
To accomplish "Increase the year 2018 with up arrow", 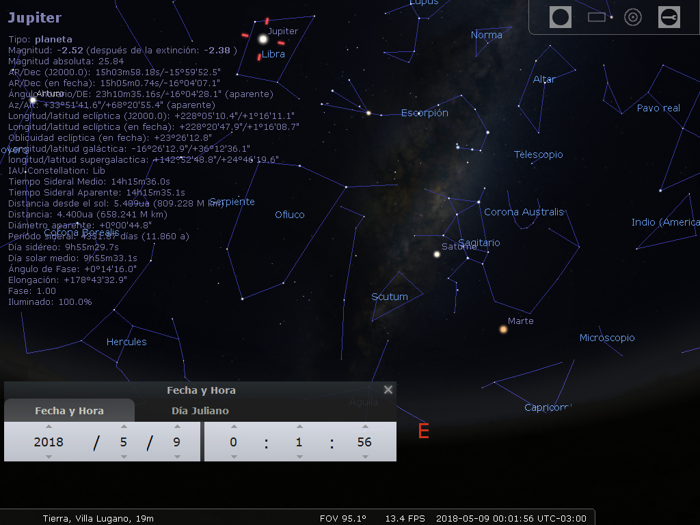I will [x=49, y=427].
